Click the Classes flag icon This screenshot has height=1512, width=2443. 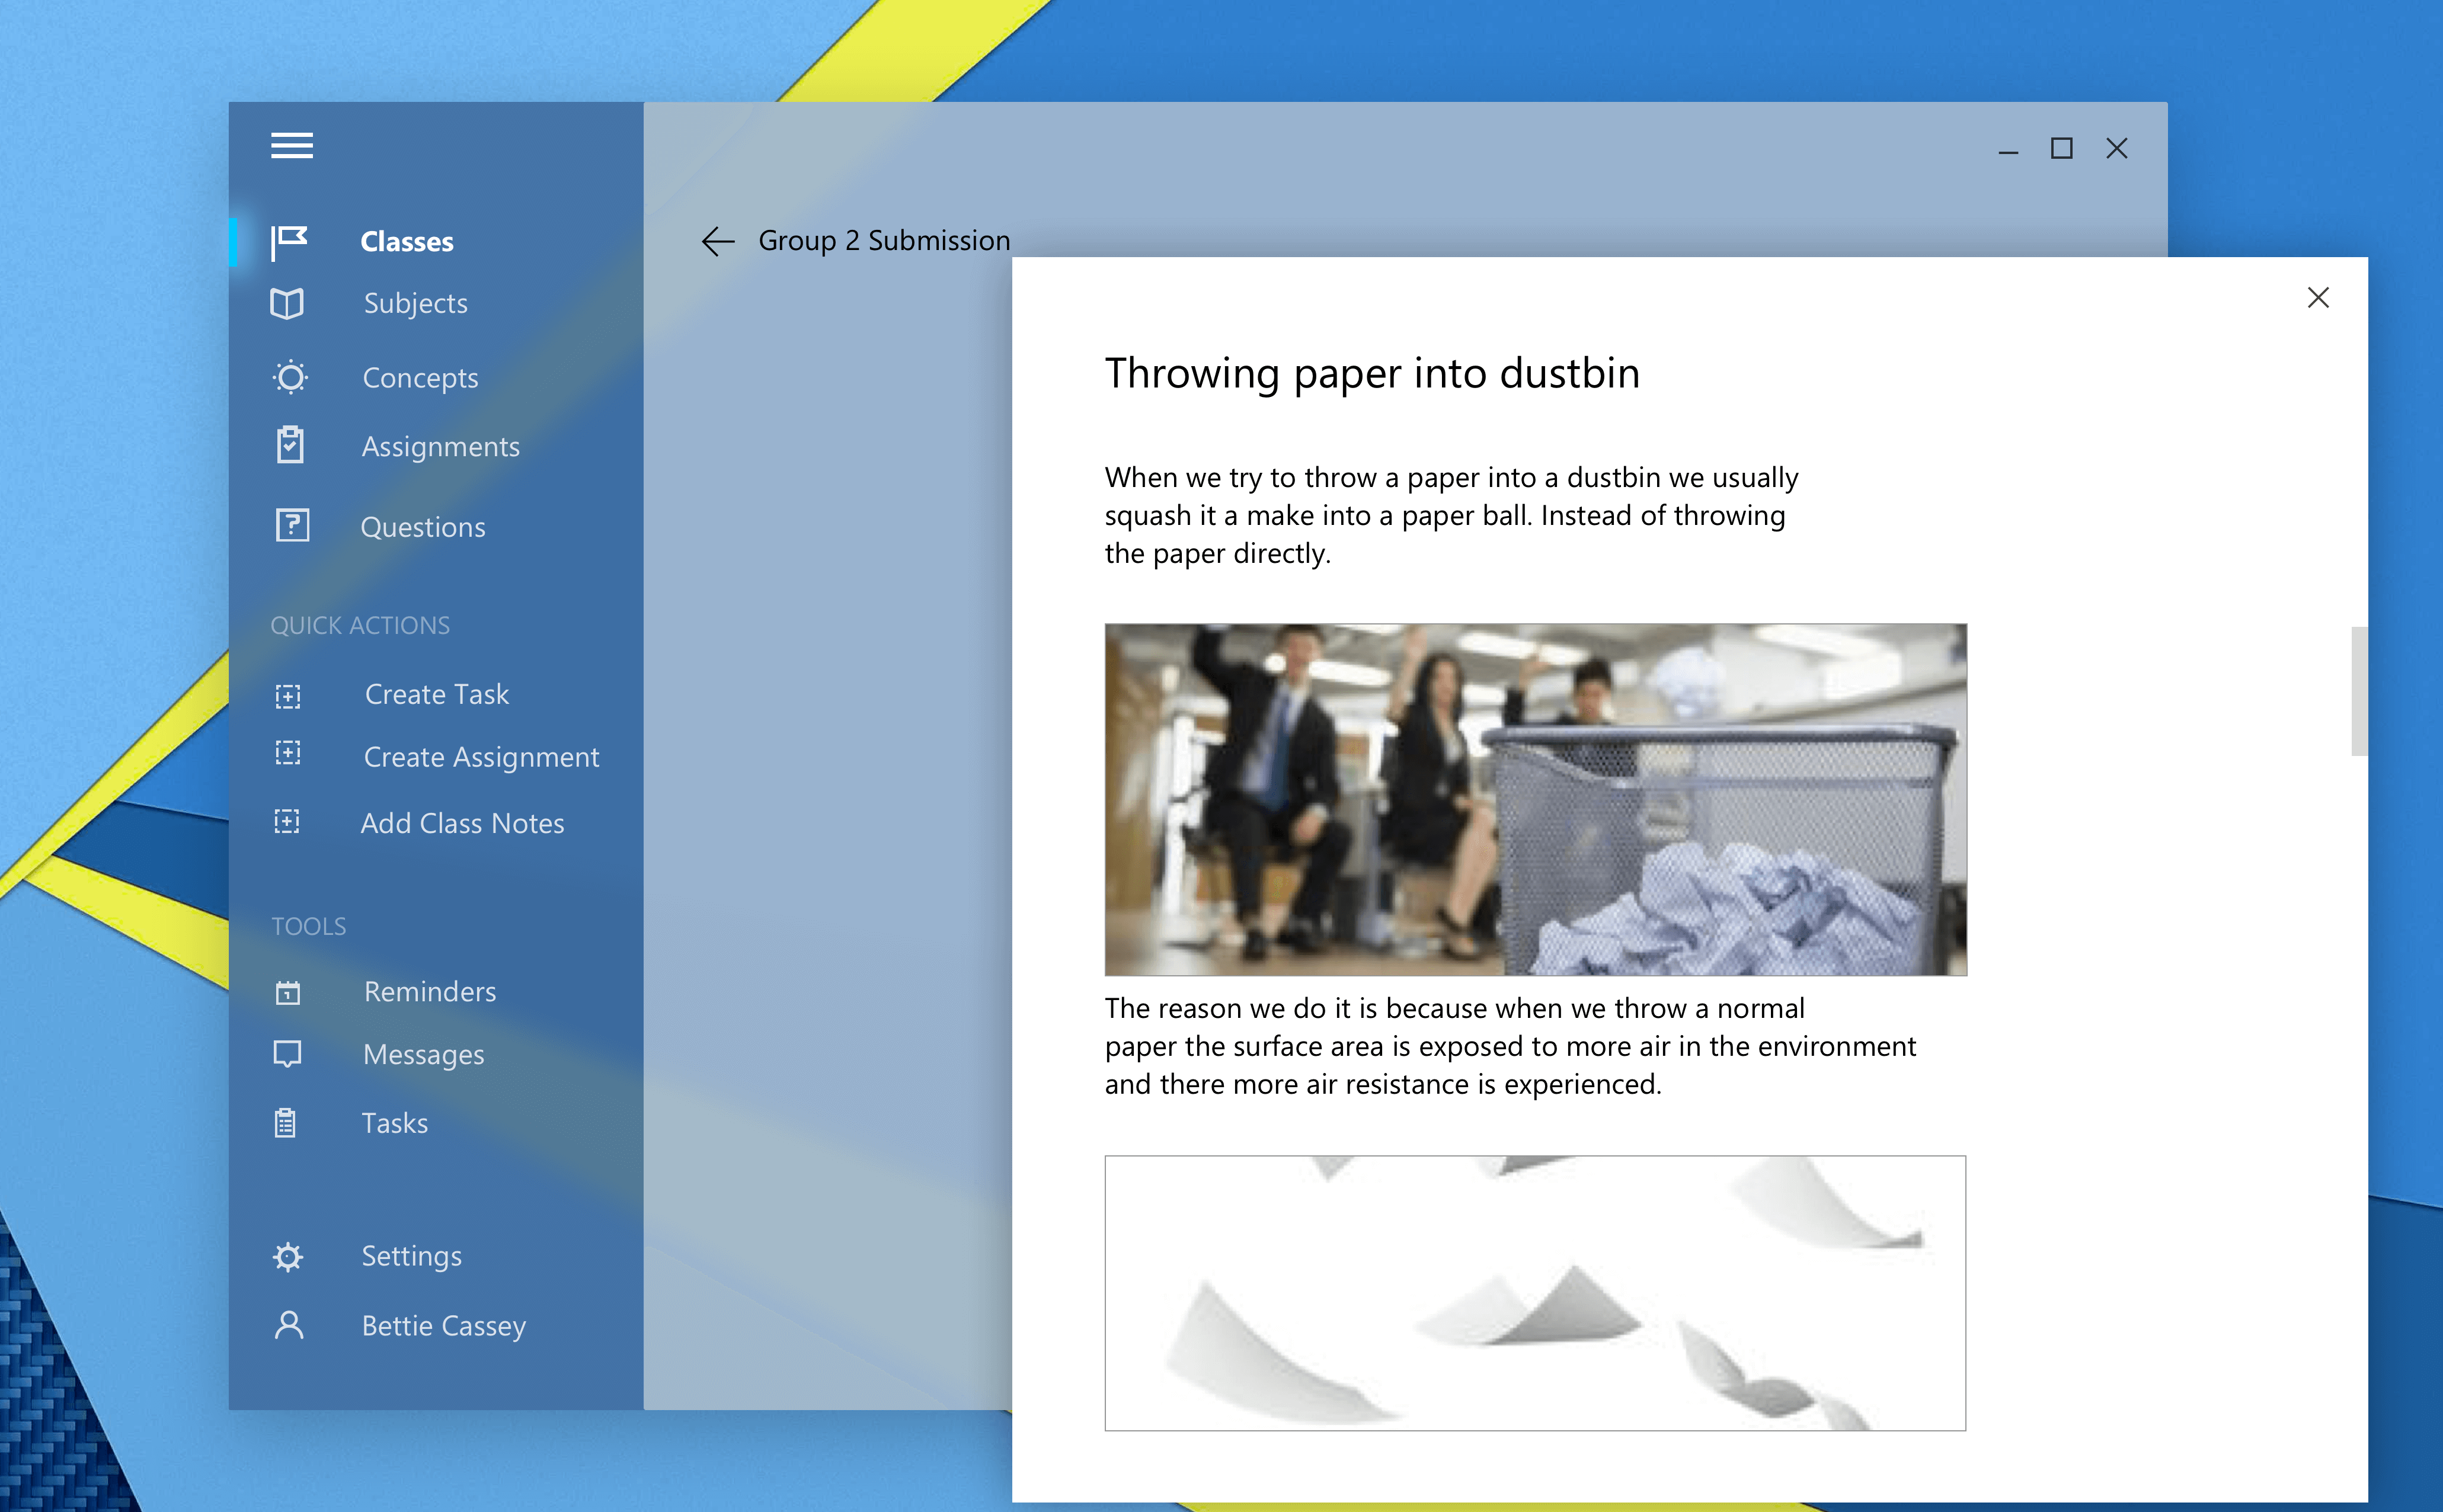[x=289, y=242]
